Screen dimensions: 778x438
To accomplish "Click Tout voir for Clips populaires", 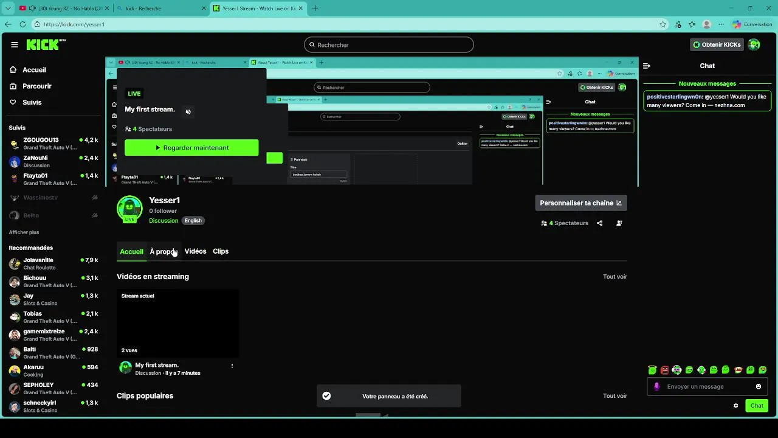I will (x=614, y=396).
